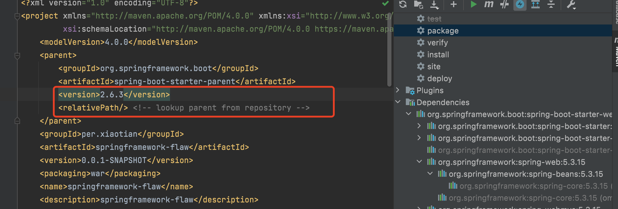
Task: Run Maven build with green play icon
Action: coord(473,4)
